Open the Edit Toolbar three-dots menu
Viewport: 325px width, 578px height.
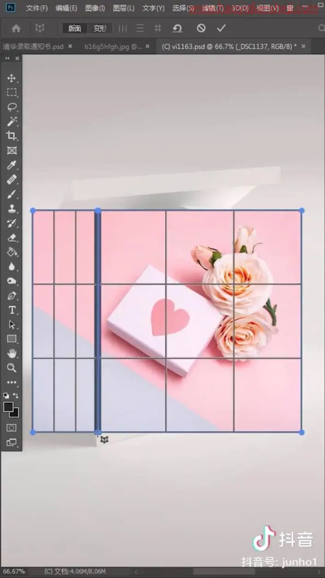pos(12,382)
